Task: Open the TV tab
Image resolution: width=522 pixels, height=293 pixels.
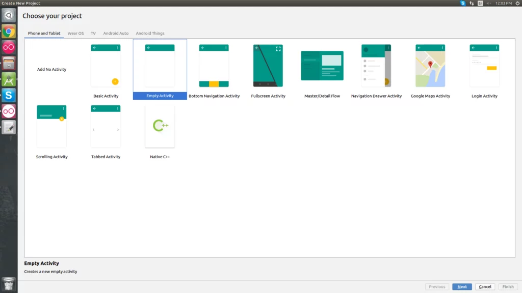Action: click(x=93, y=34)
